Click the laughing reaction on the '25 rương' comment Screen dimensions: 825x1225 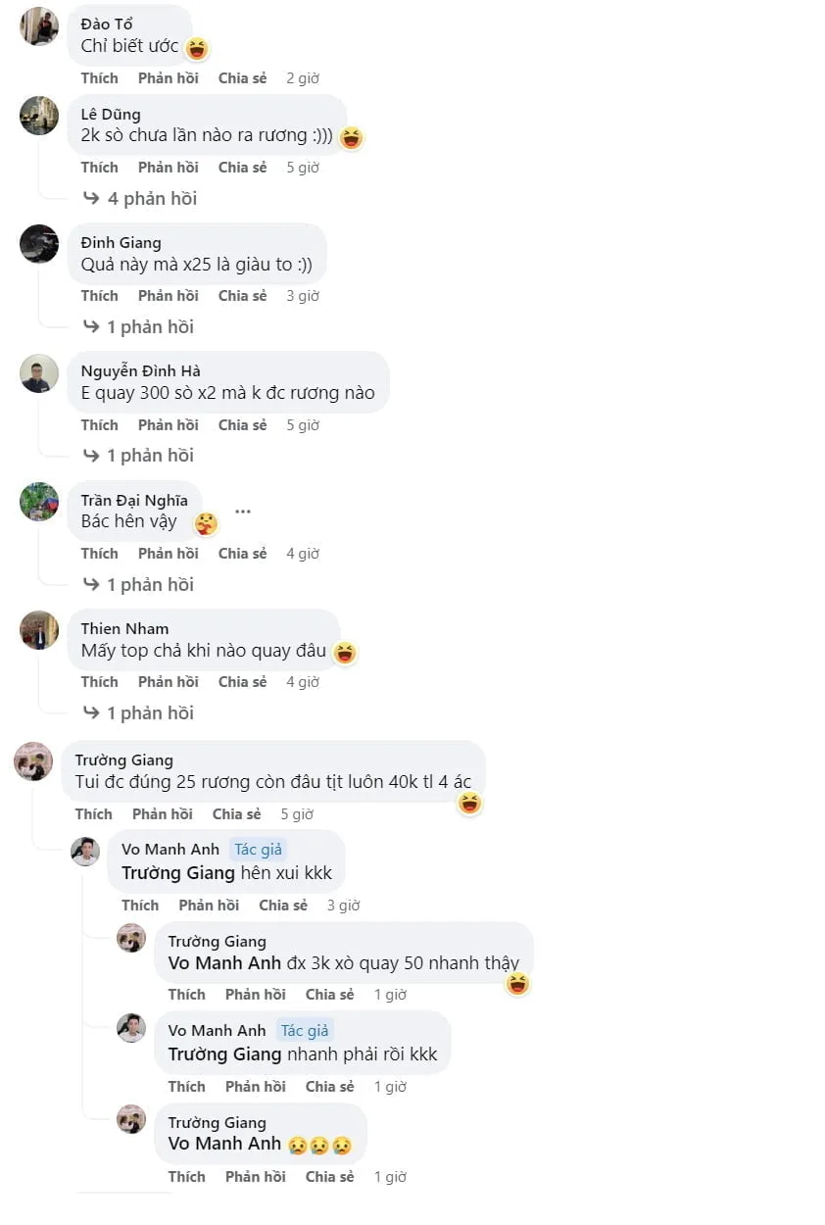click(x=470, y=805)
